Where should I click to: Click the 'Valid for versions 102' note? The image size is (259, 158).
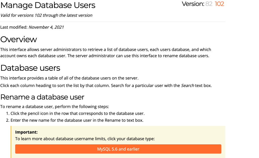click(x=46, y=15)
